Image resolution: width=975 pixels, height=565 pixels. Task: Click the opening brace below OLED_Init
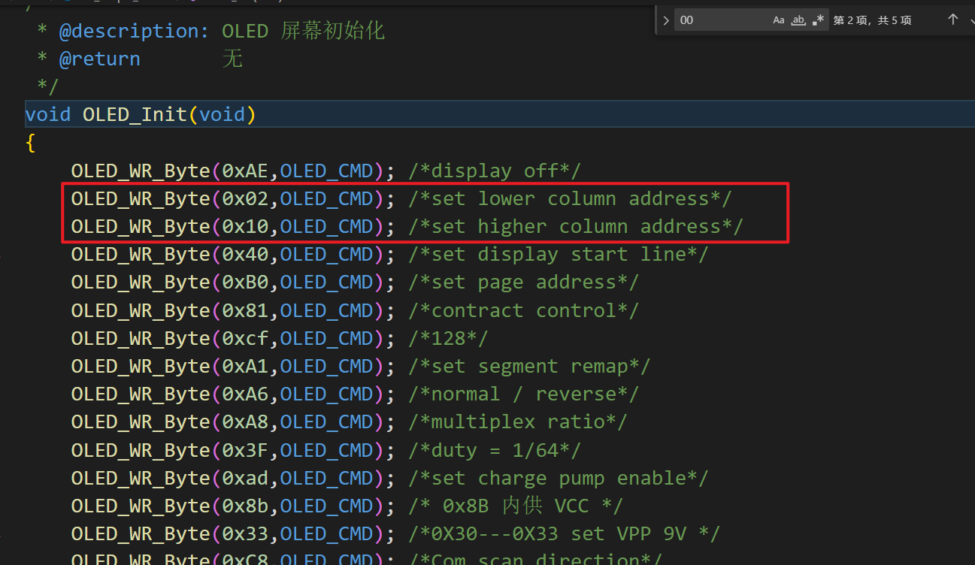[x=30, y=143]
